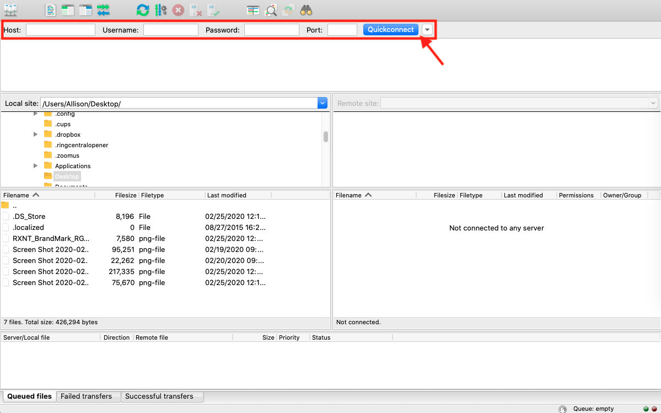Sort local files by Filetype column

point(172,195)
